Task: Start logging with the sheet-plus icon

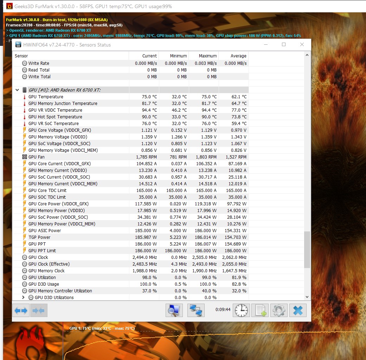Action: 260,310
